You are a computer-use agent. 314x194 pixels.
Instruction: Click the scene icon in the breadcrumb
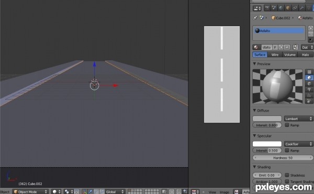pyautogui.click(x=262, y=18)
